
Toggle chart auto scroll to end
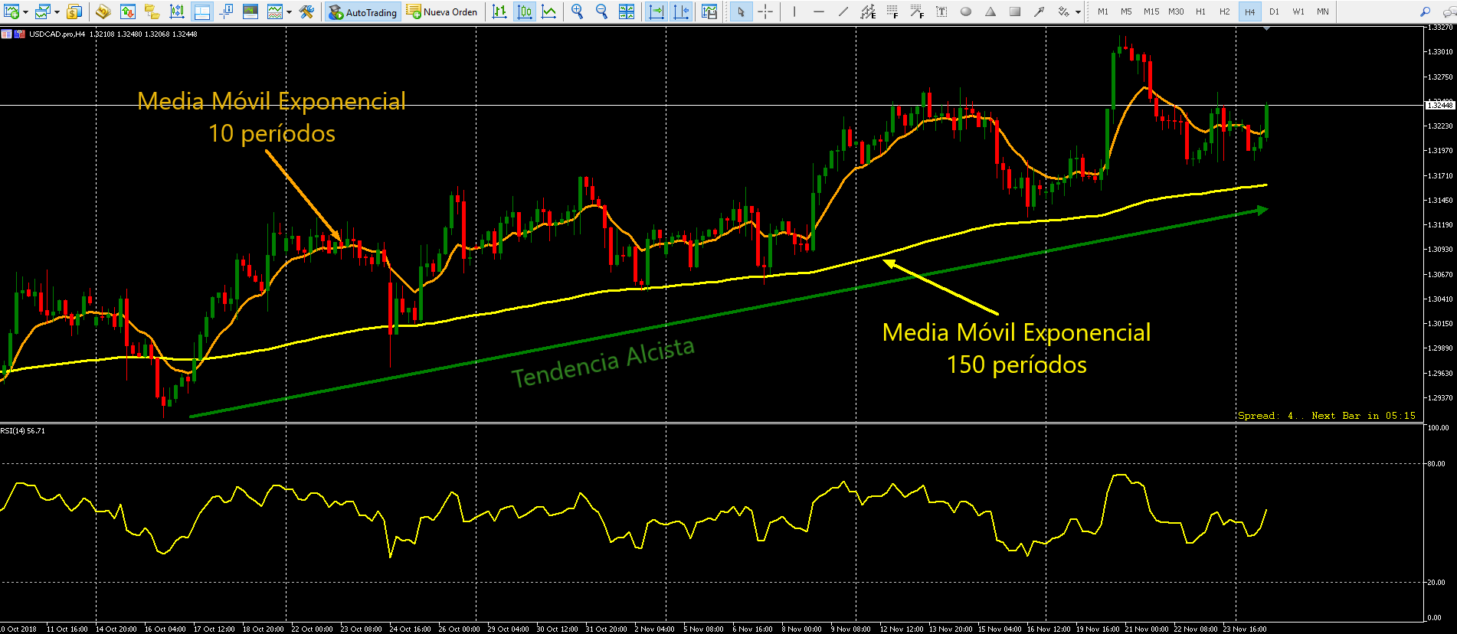tap(656, 11)
